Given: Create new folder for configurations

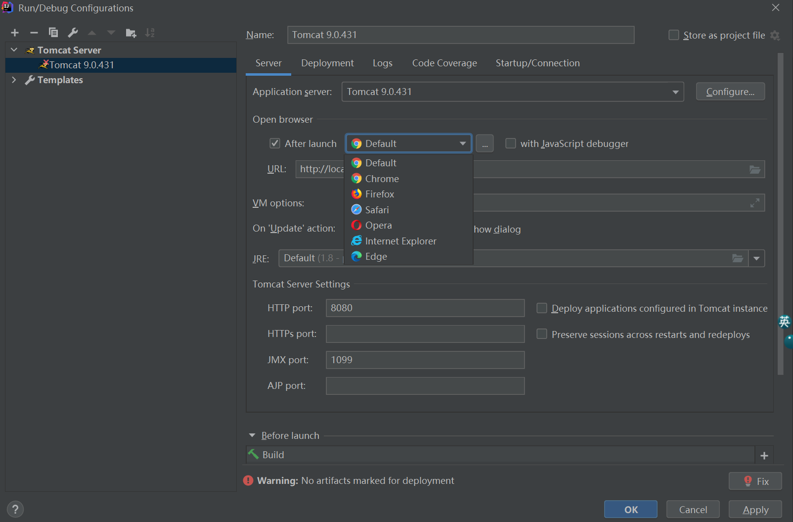Looking at the screenshot, I should [x=131, y=33].
